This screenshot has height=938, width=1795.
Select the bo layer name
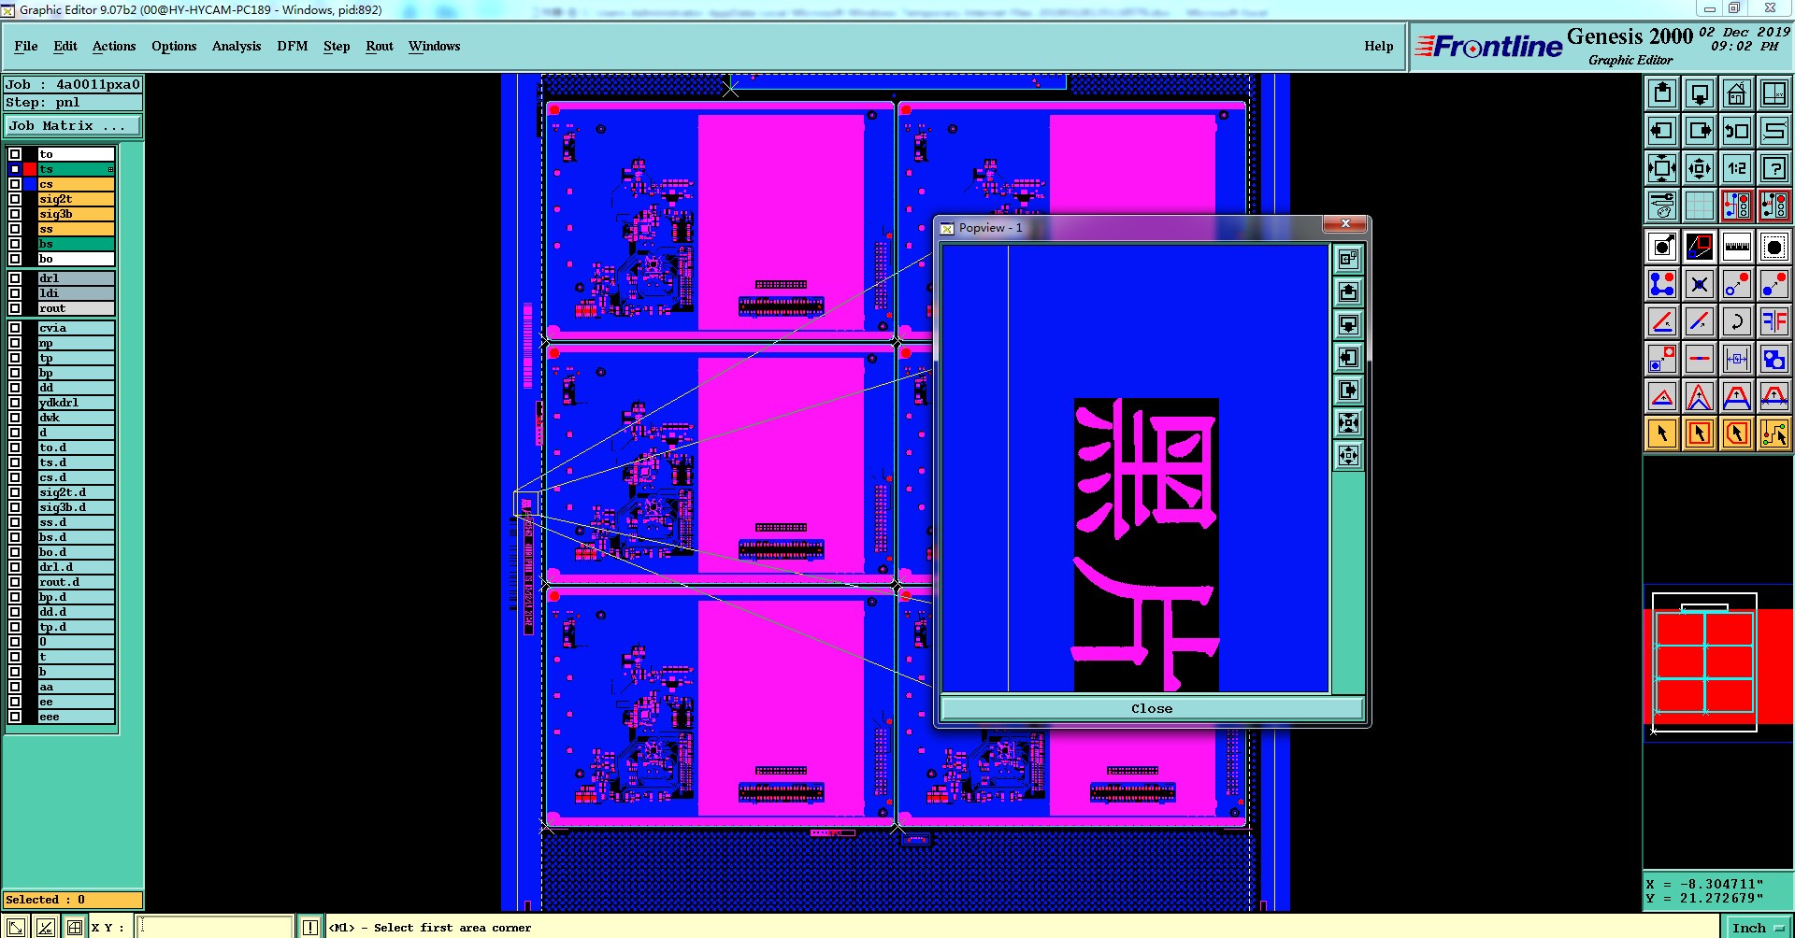point(76,259)
